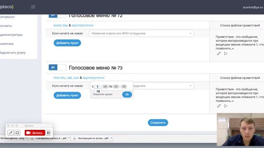Click the account email acerkot@ya.ru
264x148 pixels.
253,7
